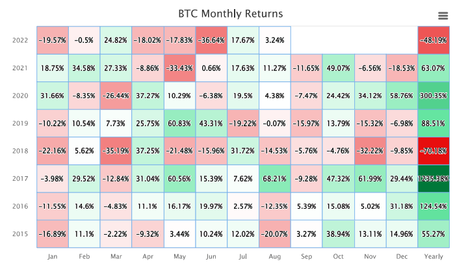Click the December 2020 58.76% cell
Image resolution: width=466 pixels, height=268 pixels.
[x=402, y=96]
